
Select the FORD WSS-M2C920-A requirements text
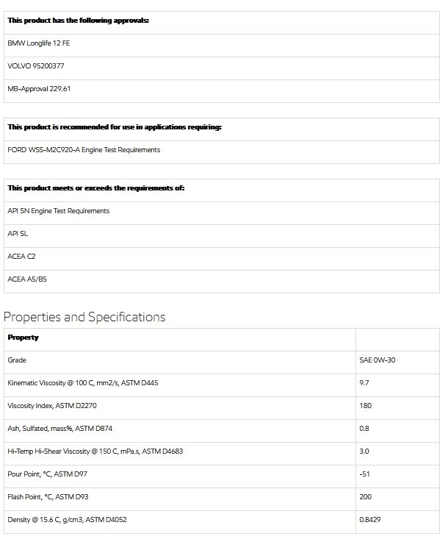(84, 150)
